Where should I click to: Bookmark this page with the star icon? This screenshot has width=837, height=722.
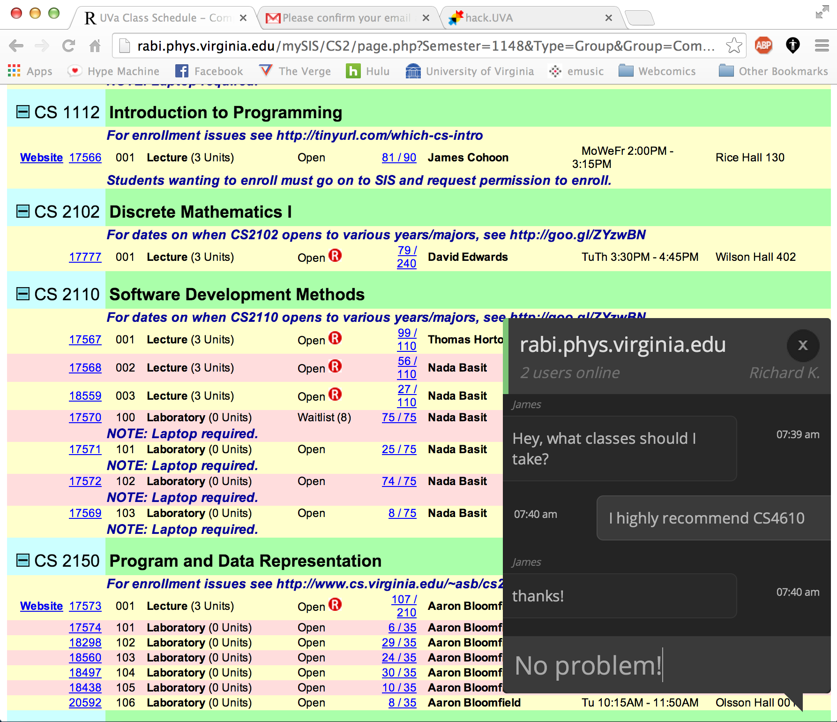734,46
